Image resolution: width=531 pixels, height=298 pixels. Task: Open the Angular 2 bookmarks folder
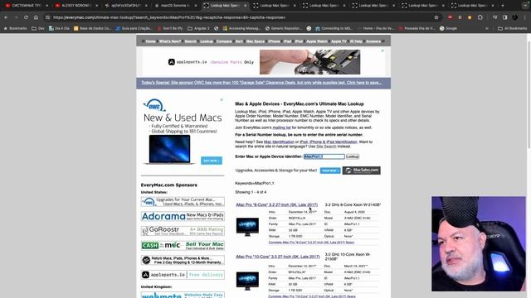click(198, 28)
